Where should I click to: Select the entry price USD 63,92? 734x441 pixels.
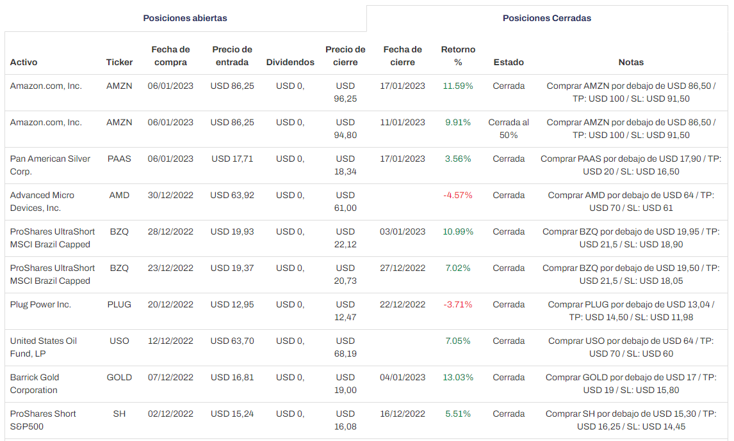(x=232, y=196)
